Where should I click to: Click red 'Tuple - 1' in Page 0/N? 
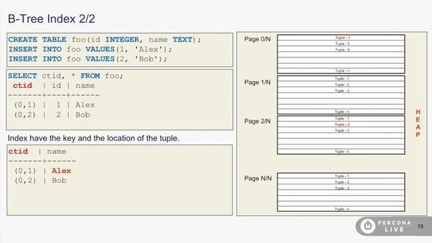coord(342,38)
